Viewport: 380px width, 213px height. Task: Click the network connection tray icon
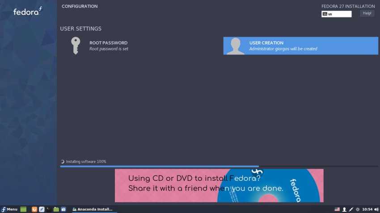[351, 209]
